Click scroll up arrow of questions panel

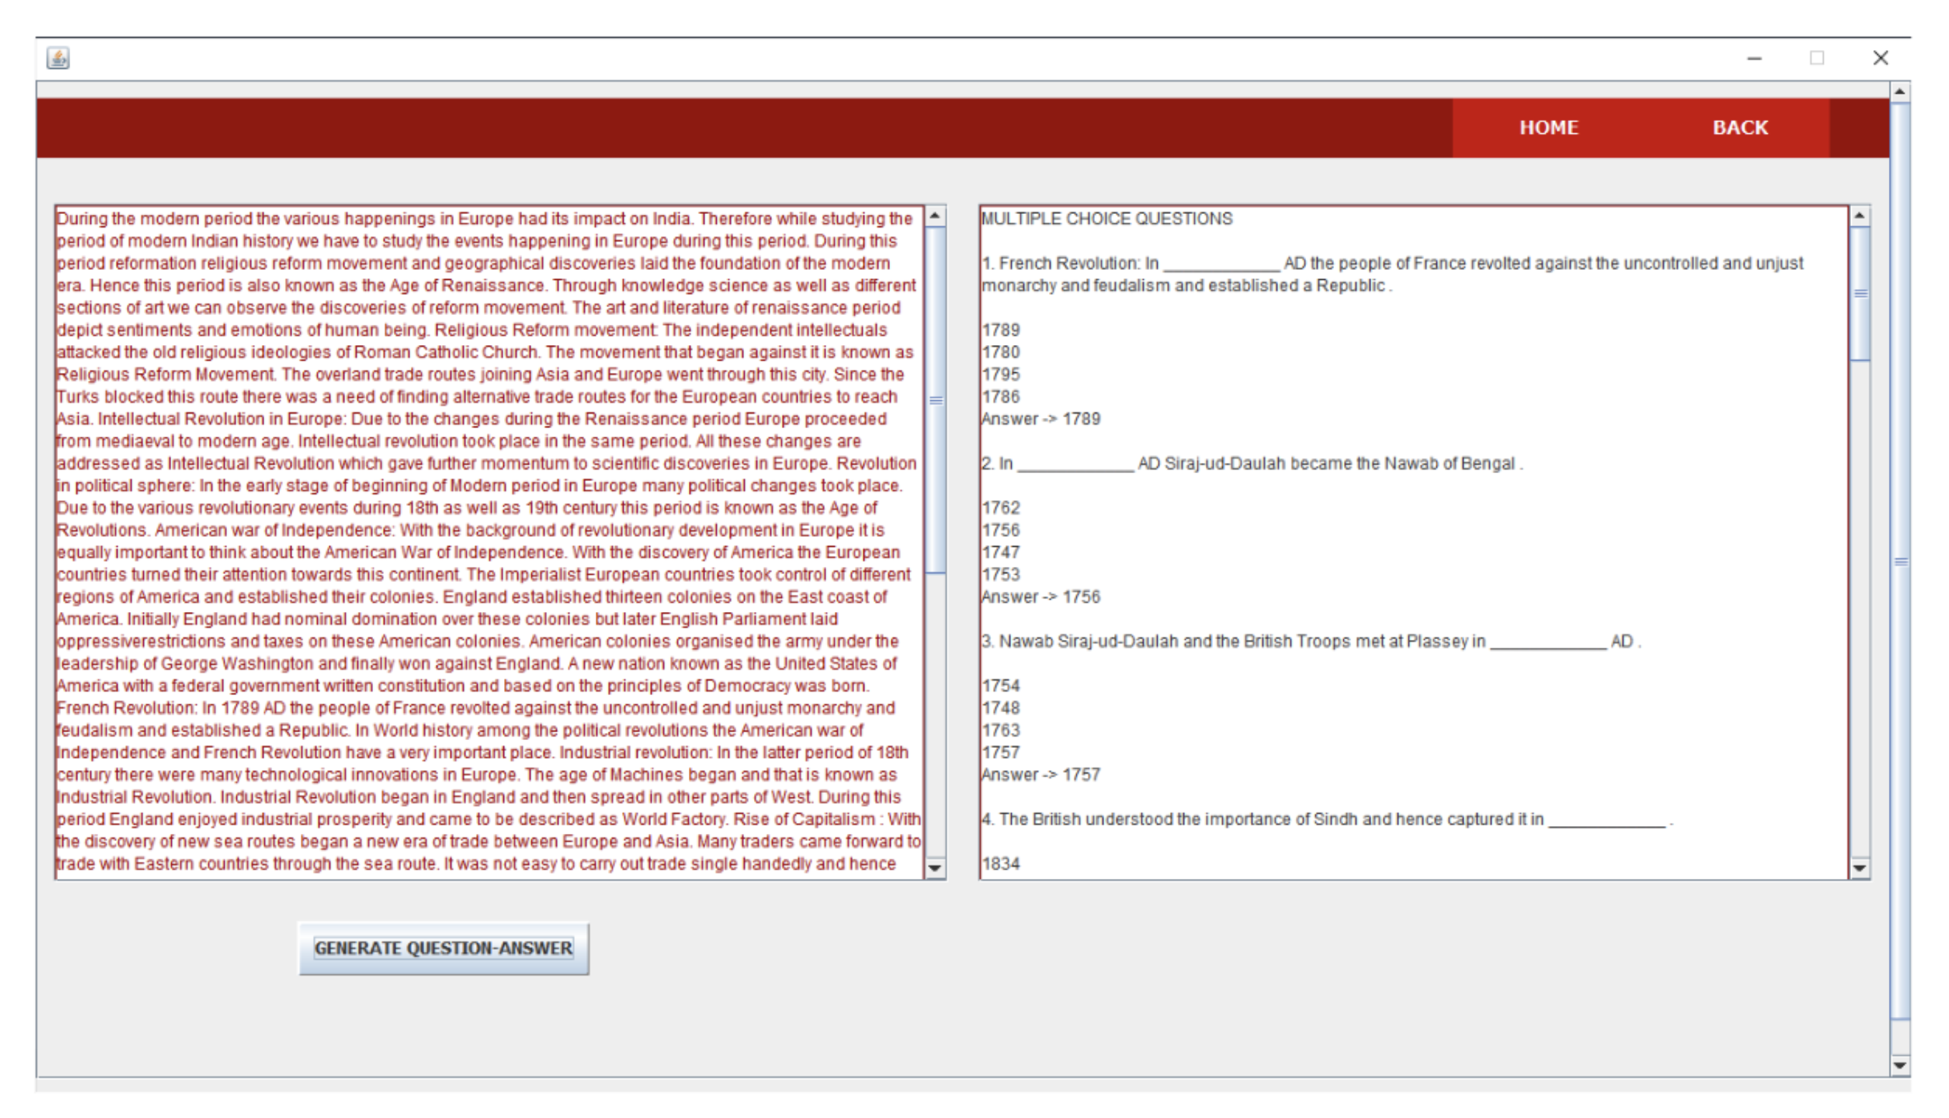coord(1859,217)
